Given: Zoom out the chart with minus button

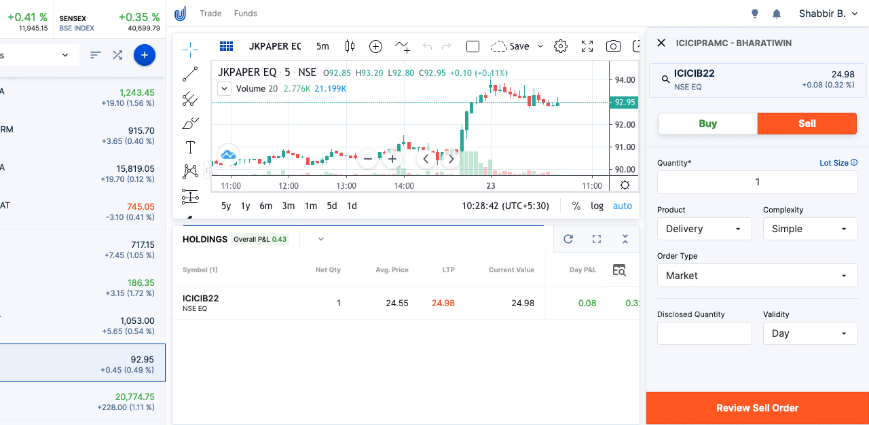Looking at the screenshot, I should (x=368, y=159).
